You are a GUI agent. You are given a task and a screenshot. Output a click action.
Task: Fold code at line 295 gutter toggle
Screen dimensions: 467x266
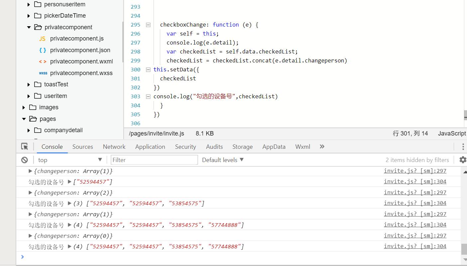148,25
